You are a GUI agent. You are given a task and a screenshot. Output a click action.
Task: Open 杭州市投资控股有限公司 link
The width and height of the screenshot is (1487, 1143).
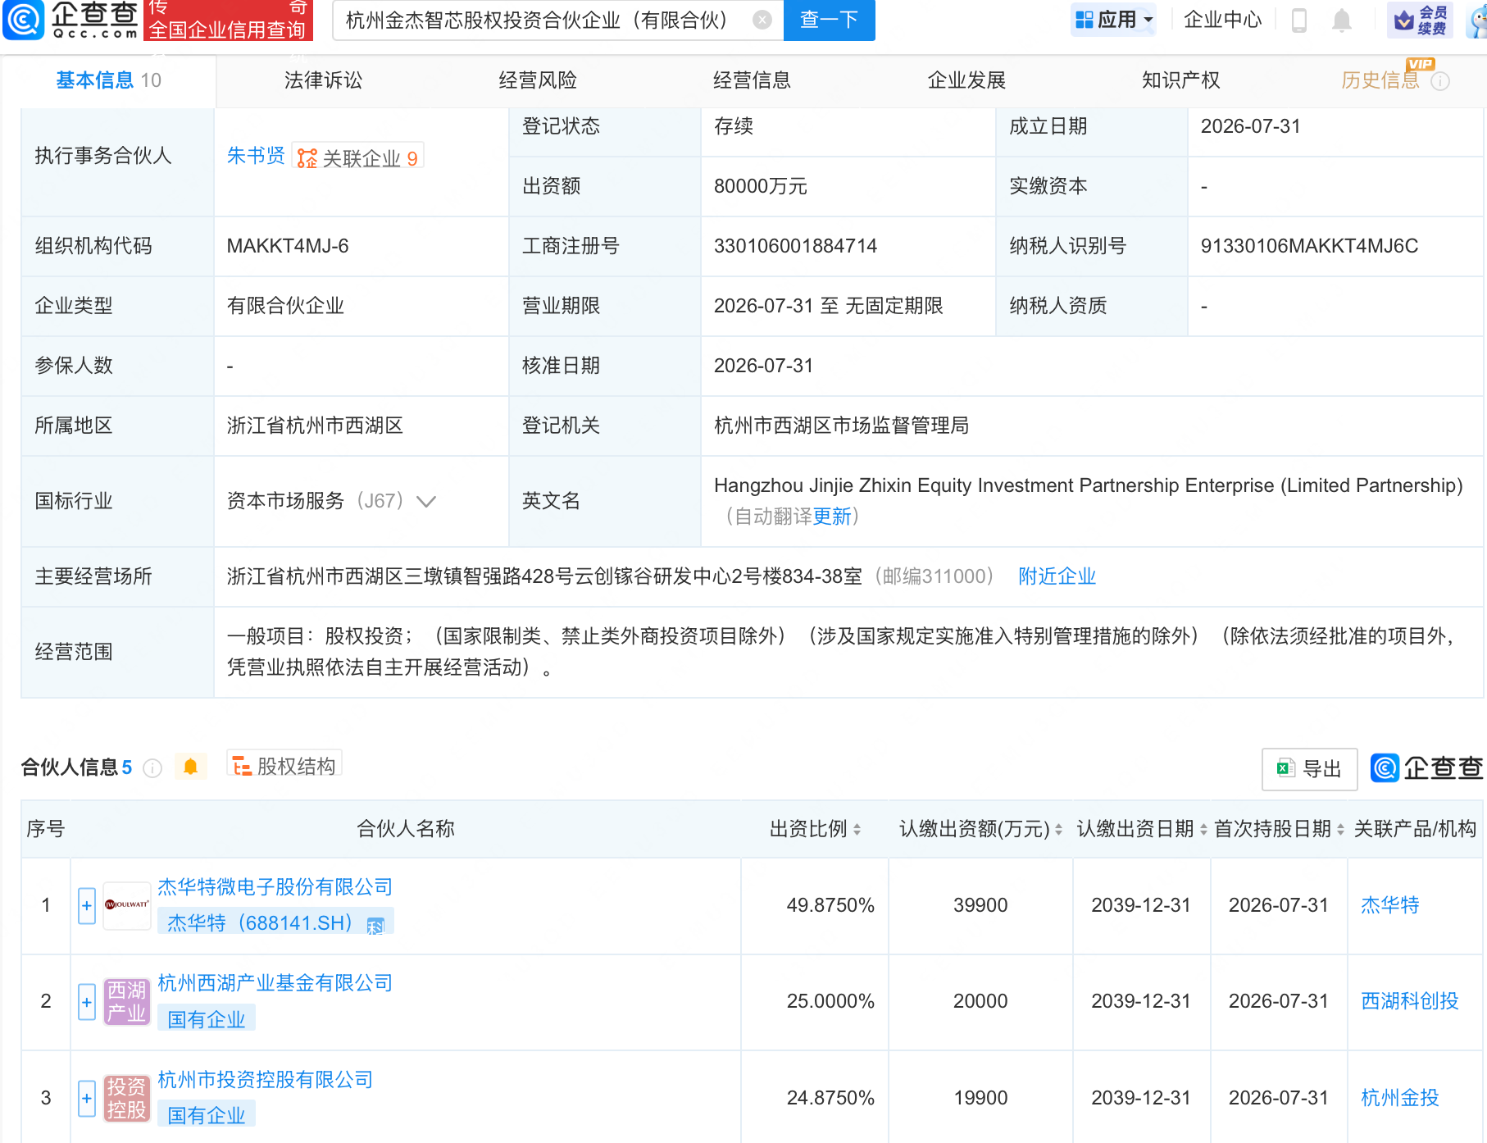(x=266, y=1080)
